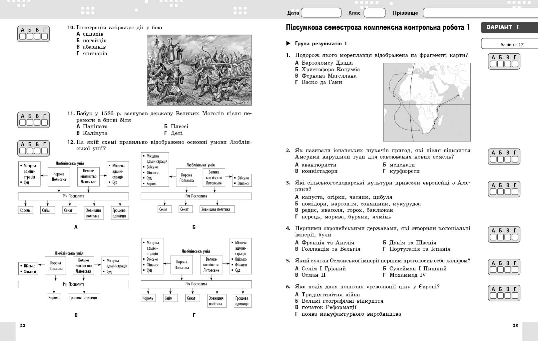Viewport: 538px width, 341px height.
Task: Choose the answer option конкістадори
Action: coord(319,171)
